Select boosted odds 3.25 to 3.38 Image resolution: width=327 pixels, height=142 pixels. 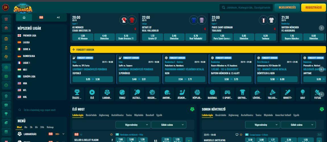coord(93,79)
